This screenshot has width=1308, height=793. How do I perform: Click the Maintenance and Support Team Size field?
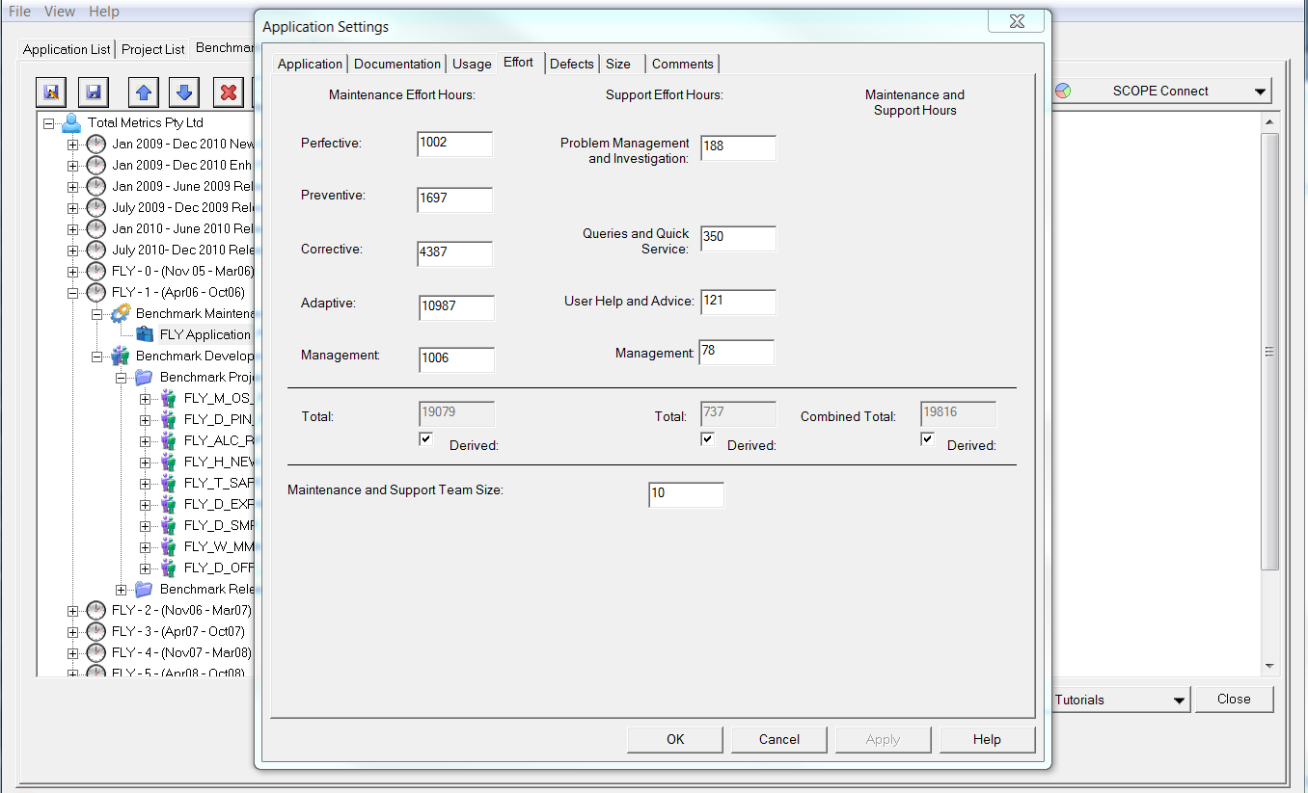click(x=686, y=494)
